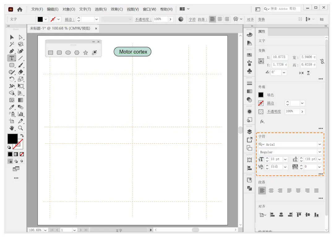Click the Rounded Rectangle in floating panel
Screen dimensions: 334x238
click(59, 52)
